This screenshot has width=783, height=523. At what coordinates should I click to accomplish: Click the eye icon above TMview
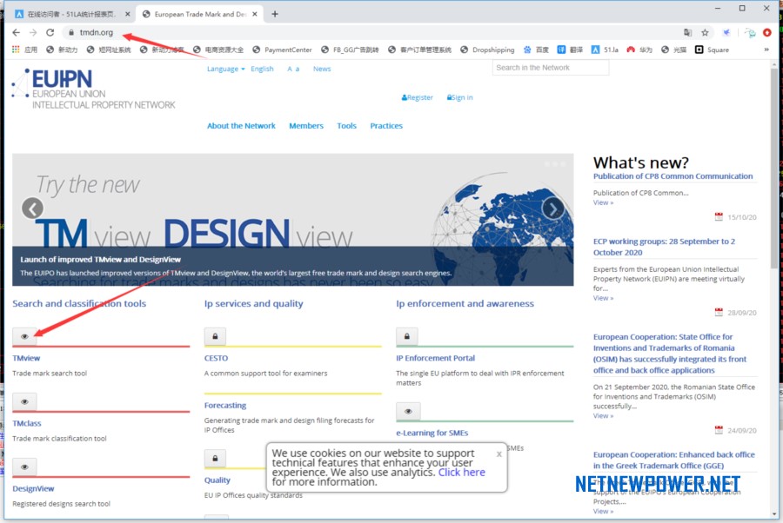pos(24,336)
